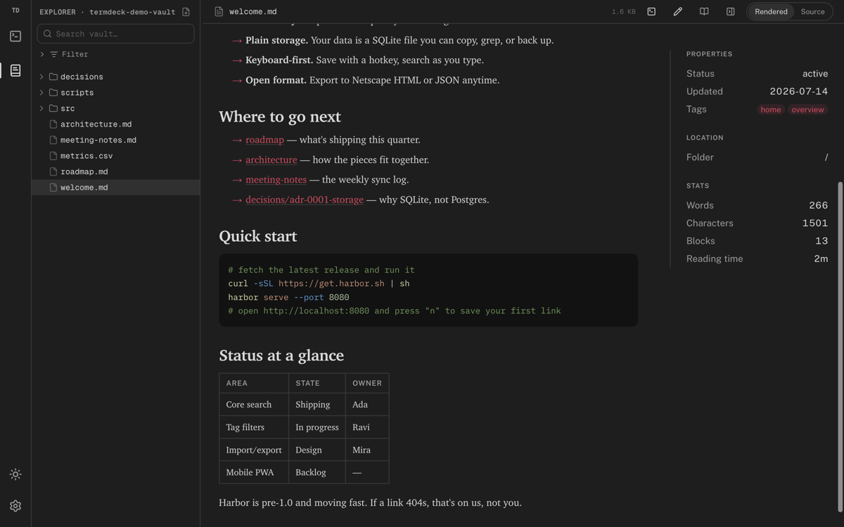The image size is (844, 527).
Task: Click the Characters count 1501
Action: 815,223
